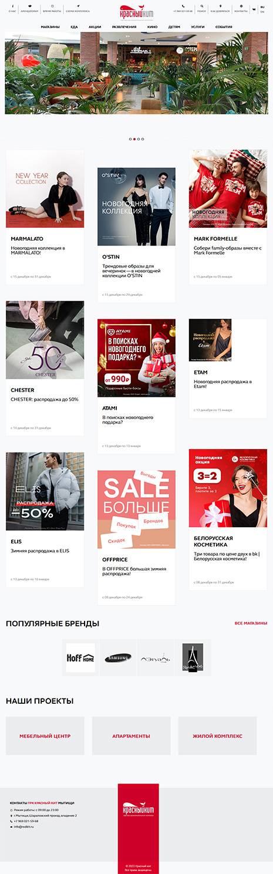Image resolution: width=273 pixels, height=874 pixels.
Task: Select the last carousel dot
Action: (x=143, y=139)
